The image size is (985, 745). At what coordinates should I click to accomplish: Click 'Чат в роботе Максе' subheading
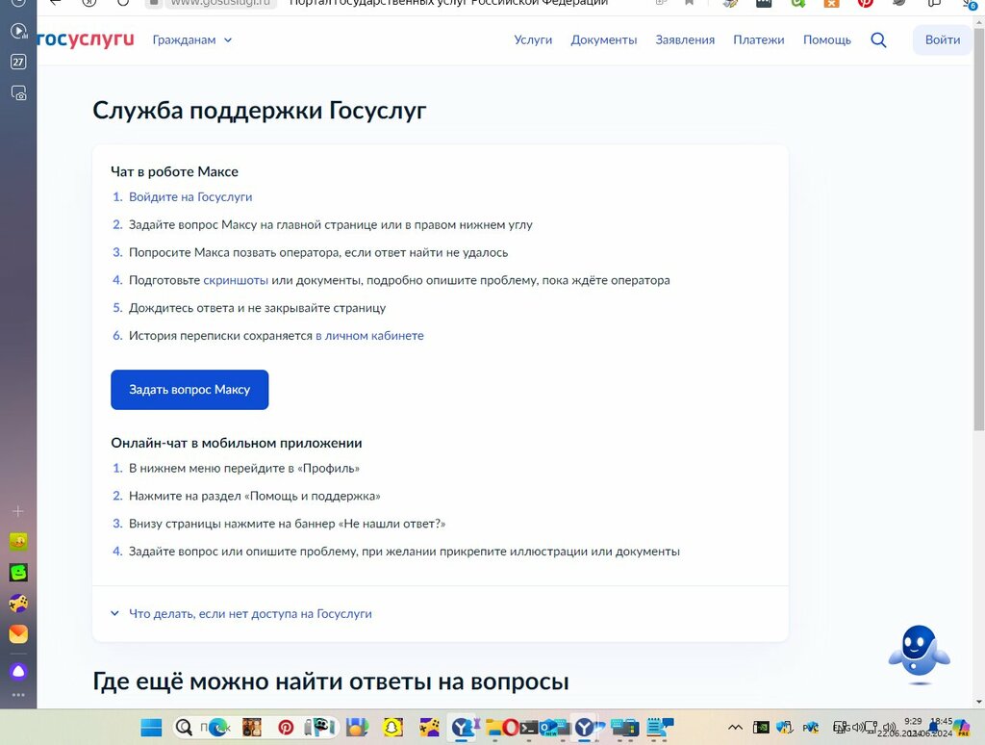point(175,171)
